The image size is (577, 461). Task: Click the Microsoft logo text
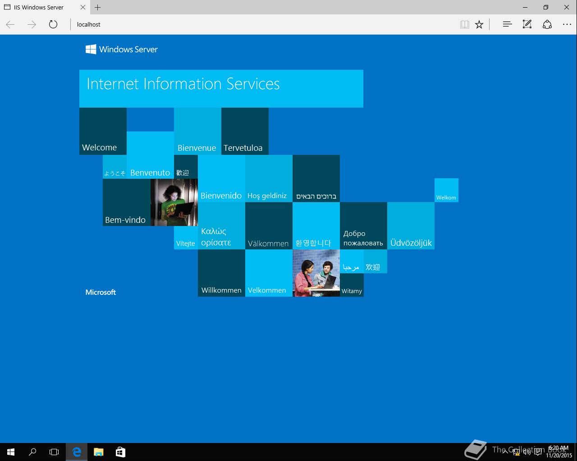[x=101, y=292]
